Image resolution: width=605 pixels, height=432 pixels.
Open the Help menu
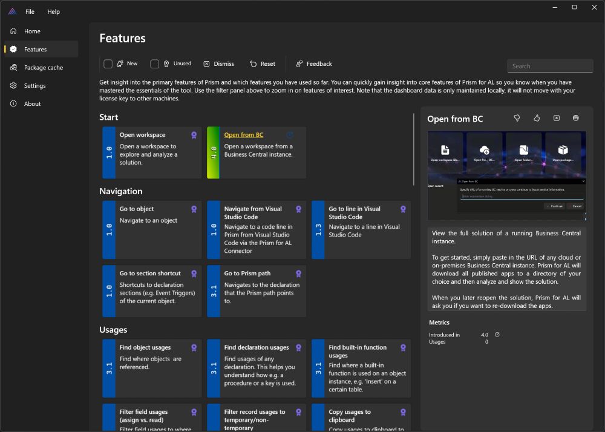[x=53, y=11]
